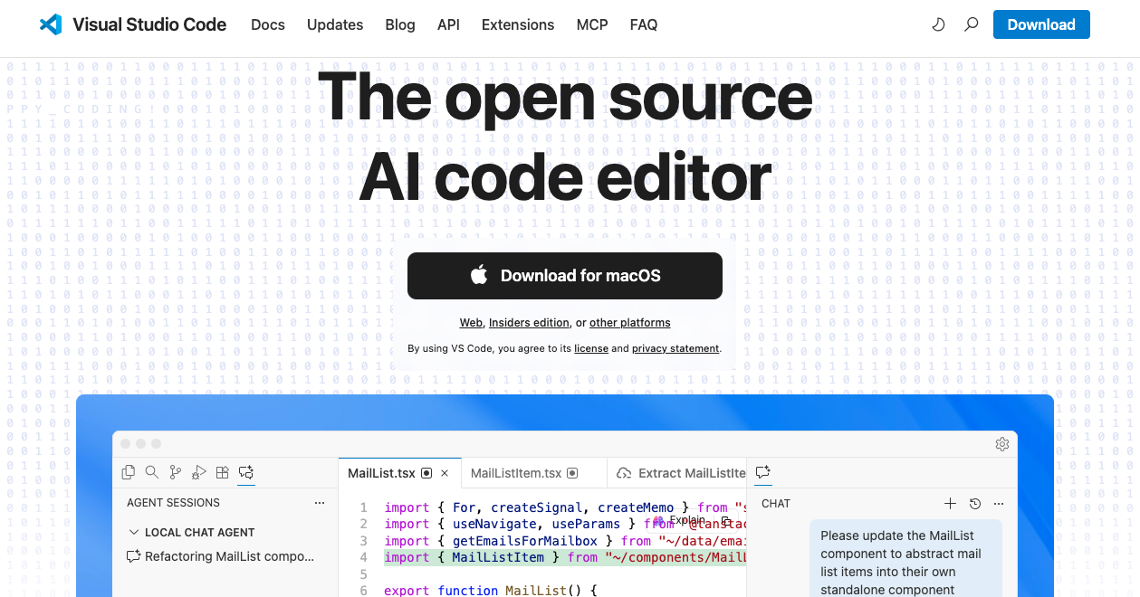Open the settings gear in the editor window

click(x=1002, y=444)
